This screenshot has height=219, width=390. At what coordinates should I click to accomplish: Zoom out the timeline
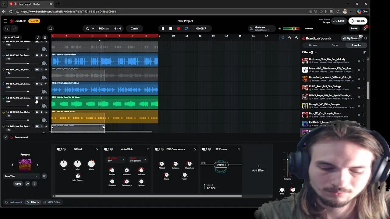pos(289,37)
